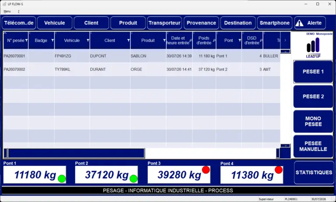Filter the Badge column

(x=52, y=41)
